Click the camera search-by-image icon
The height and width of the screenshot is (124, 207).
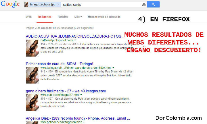(143, 5)
